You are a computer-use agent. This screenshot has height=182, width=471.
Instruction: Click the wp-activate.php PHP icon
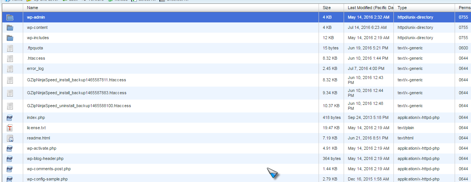coord(10,149)
